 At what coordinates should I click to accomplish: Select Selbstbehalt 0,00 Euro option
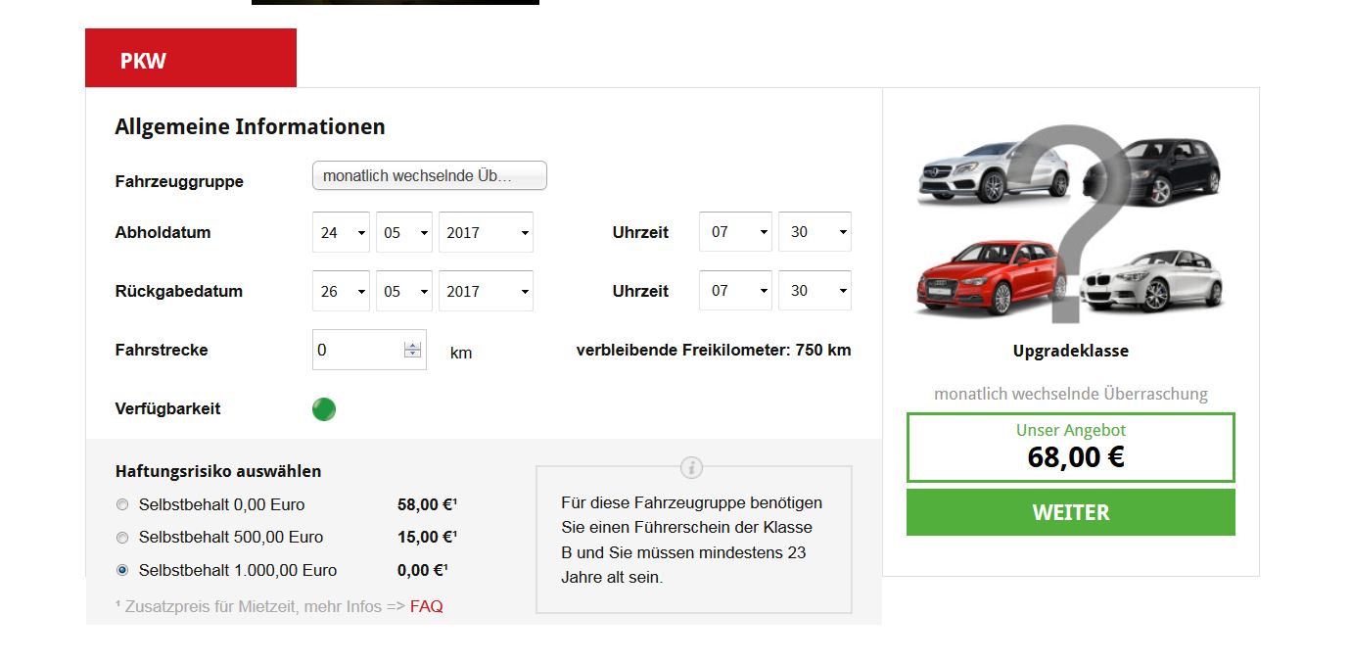pyautogui.click(x=122, y=505)
